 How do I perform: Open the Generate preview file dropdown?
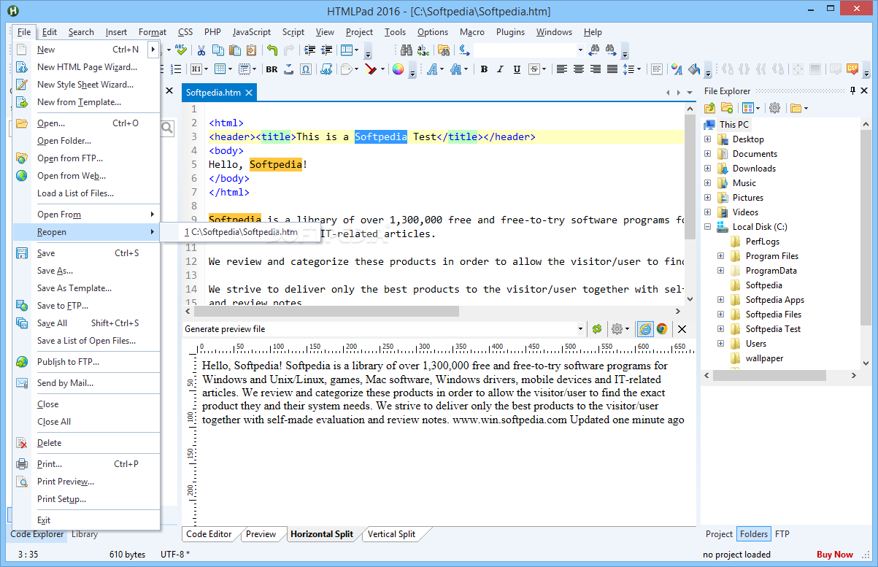580,329
